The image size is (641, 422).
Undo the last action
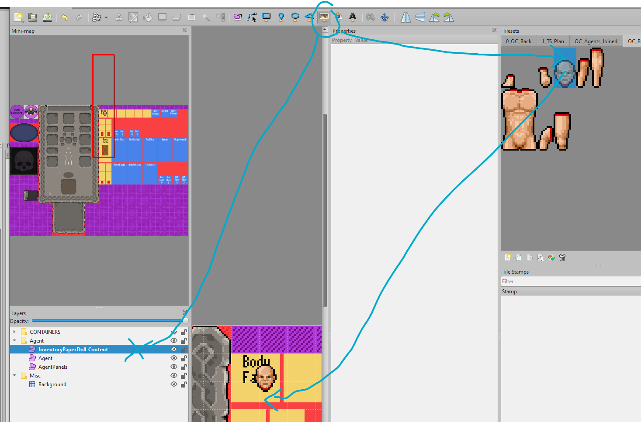(64, 17)
